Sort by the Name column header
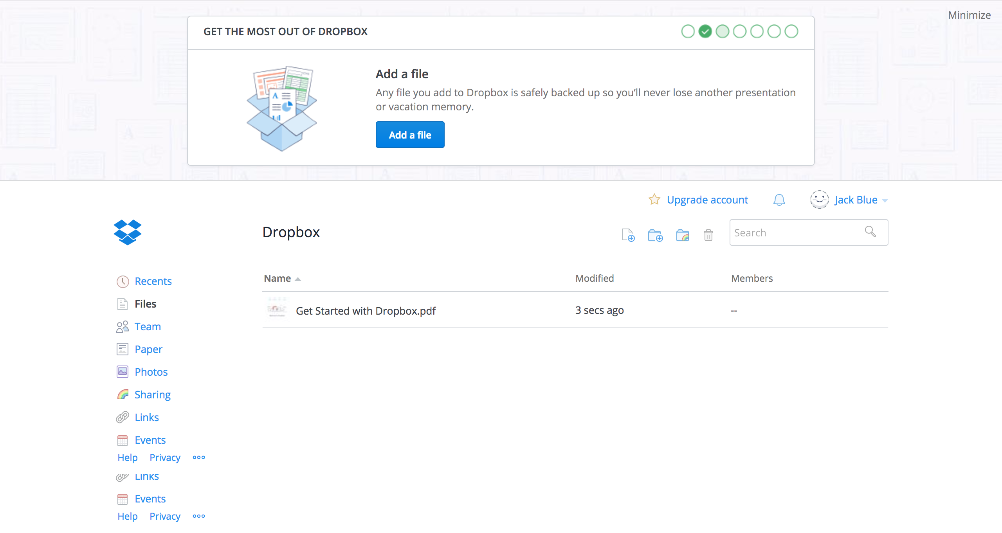 coord(282,279)
